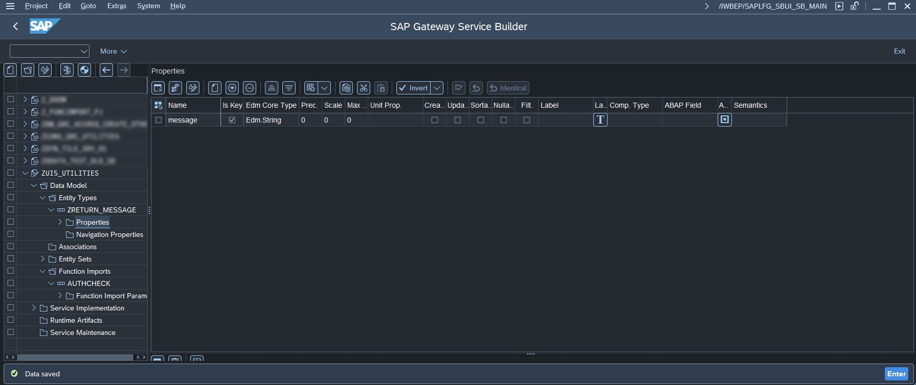
Task: Click the Generate Runtime Objects circle icon
Action: [x=84, y=70]
